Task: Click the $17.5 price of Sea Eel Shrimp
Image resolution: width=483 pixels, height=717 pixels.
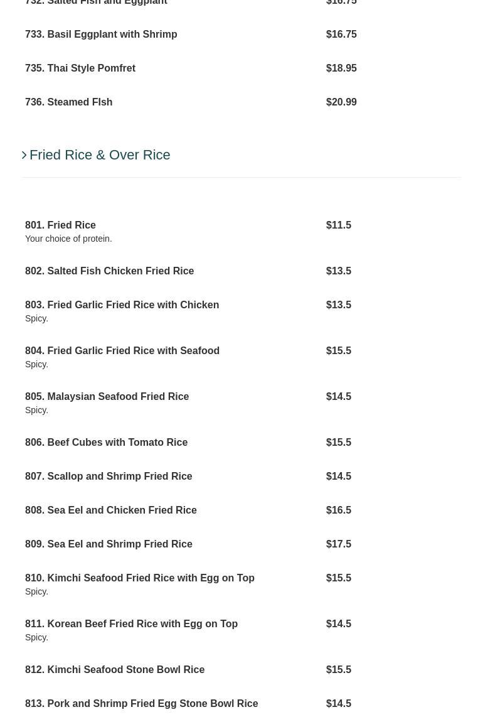Action: [338, 544]
